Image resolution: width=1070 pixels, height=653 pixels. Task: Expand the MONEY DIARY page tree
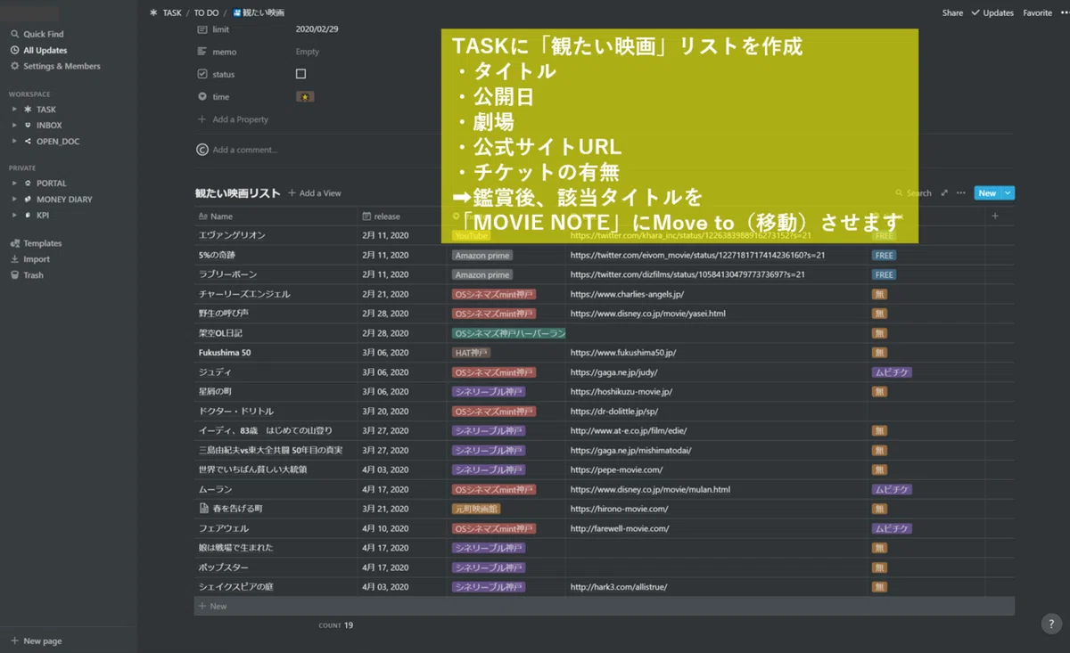click(x=14, y=200)
